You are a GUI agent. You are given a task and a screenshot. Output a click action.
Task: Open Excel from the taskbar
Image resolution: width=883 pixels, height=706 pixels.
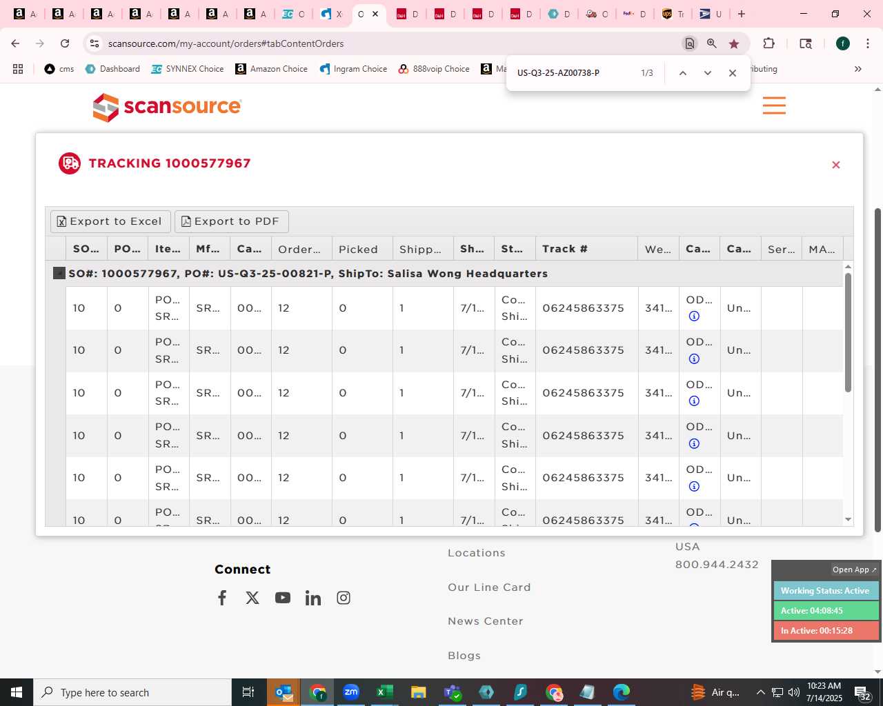click(385, 692)
